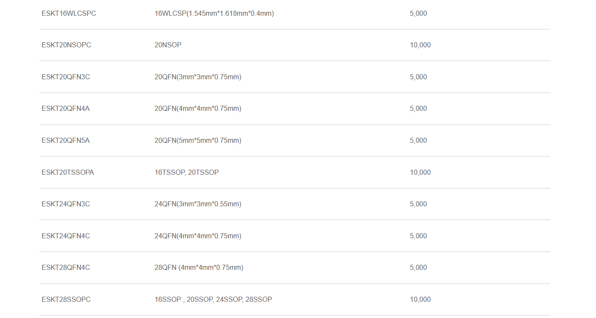The height and width of the screenshot is (318, 596).
Task: Select the 16TSSOP, 20TSSOP package text
Action: [186, 173]
